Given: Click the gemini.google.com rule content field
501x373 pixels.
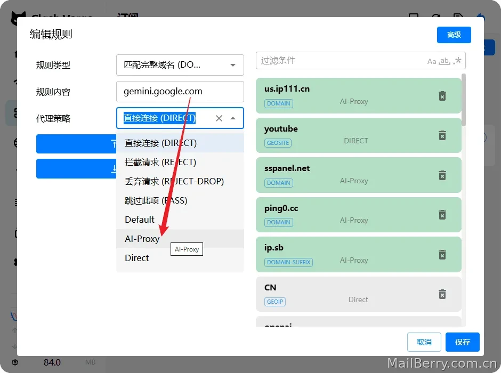Looking at the screenshot, I should coord(180,91).
